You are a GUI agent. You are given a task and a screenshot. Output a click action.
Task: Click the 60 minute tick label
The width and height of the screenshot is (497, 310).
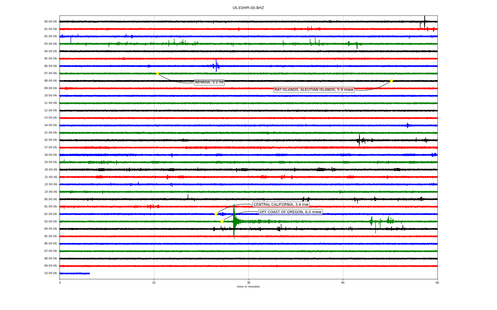coord(437,283)
